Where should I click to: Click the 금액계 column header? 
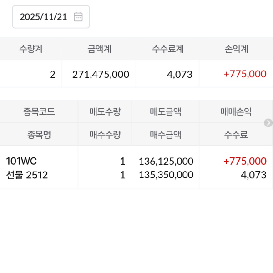pyautogui.click(x=99, y=49)
